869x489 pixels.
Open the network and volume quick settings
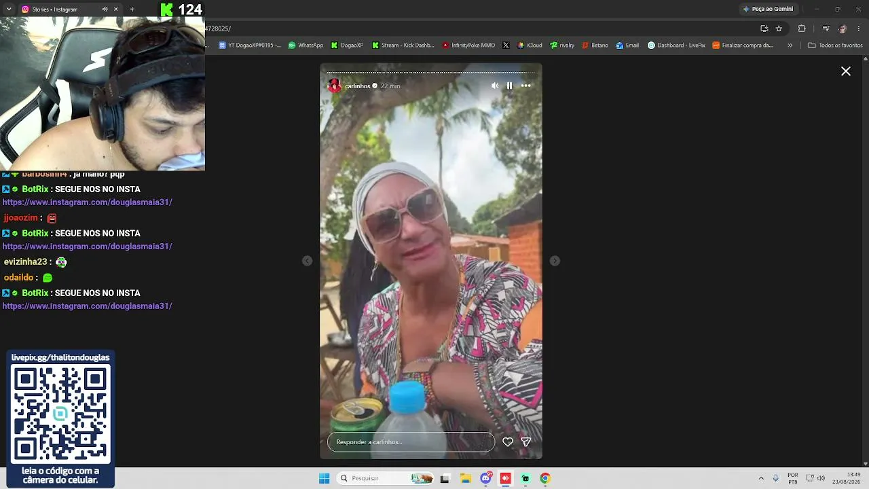815,478
